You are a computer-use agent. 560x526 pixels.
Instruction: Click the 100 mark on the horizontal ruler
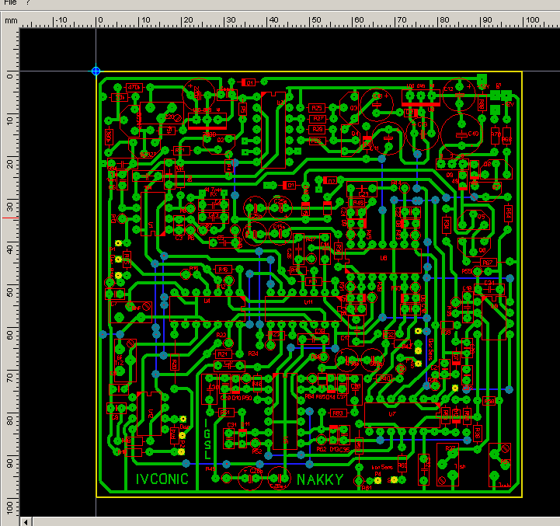[533, 20]
